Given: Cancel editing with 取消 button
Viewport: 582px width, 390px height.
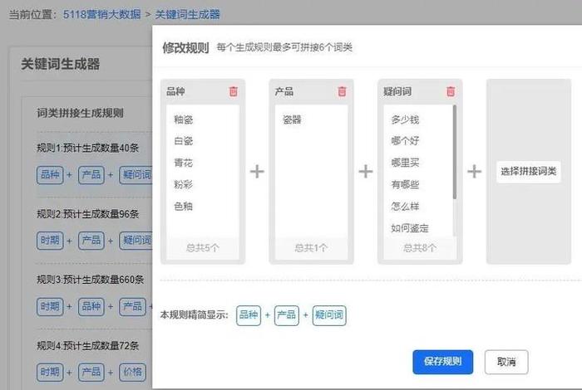Looking at the screenshot, I should coord(506,362).
